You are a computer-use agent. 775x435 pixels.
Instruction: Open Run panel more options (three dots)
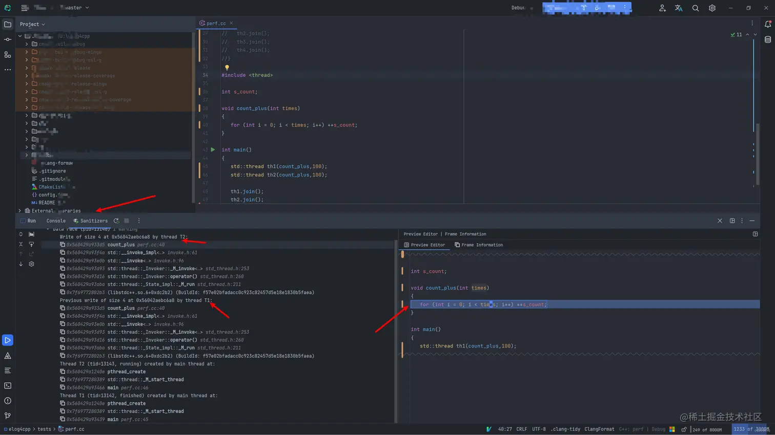coord(139,221)
